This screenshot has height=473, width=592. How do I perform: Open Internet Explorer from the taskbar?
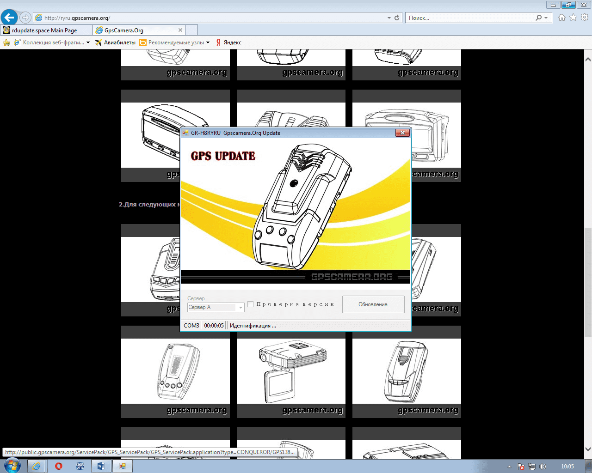pyautogui.click(x=36, y=466)
